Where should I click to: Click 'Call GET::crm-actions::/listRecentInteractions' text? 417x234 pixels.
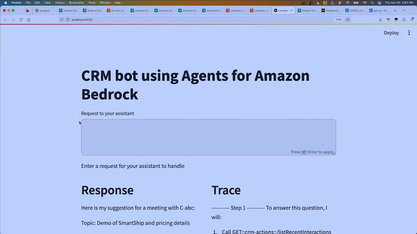click(277, 232)
